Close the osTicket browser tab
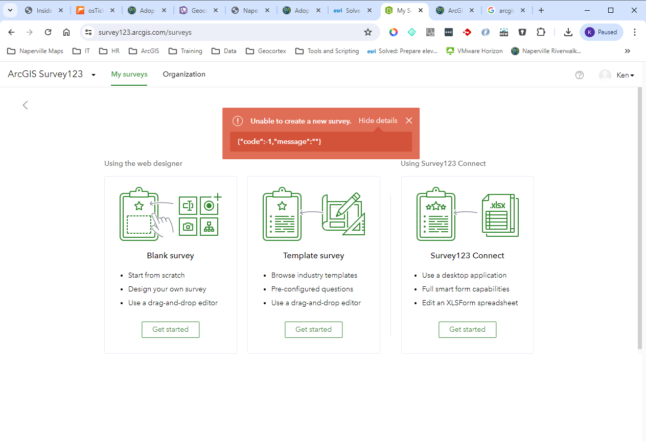This screenshot has width=646, height=442. click(x=112, y=10)
